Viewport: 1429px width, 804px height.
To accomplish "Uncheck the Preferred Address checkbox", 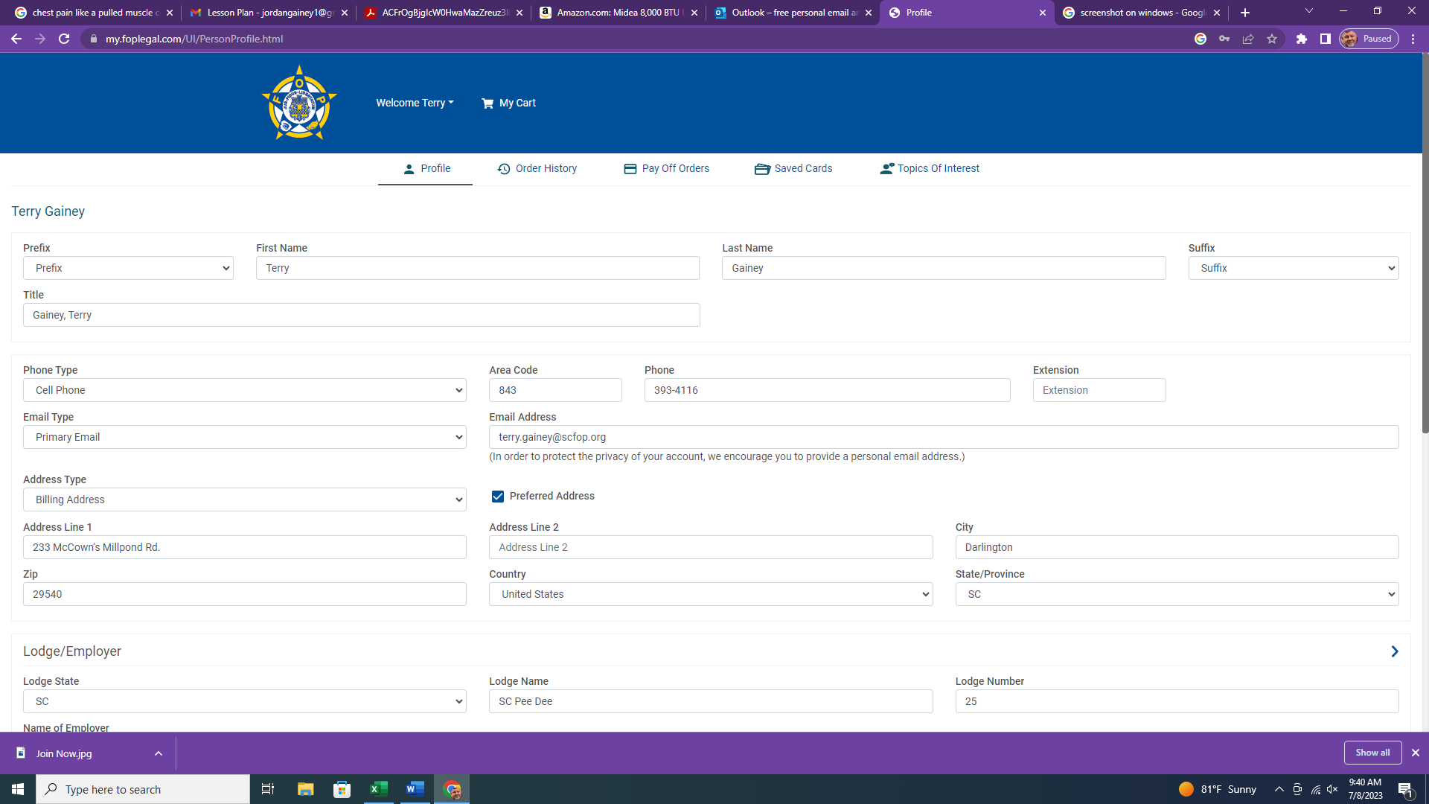I will 498,497.
